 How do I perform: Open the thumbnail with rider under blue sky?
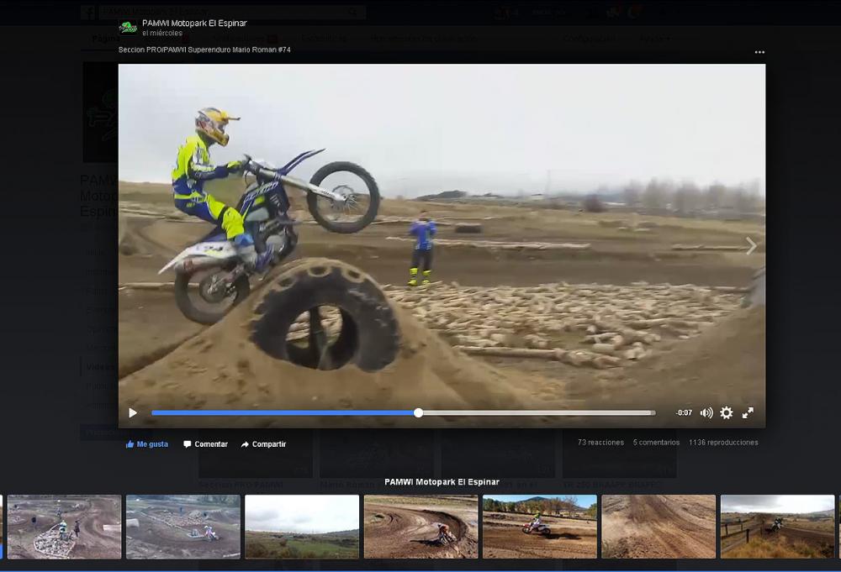[x=540, y=527]
